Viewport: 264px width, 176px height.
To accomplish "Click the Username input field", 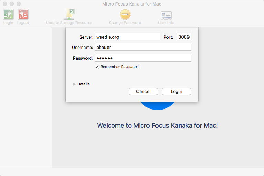I will pos(143,47).
